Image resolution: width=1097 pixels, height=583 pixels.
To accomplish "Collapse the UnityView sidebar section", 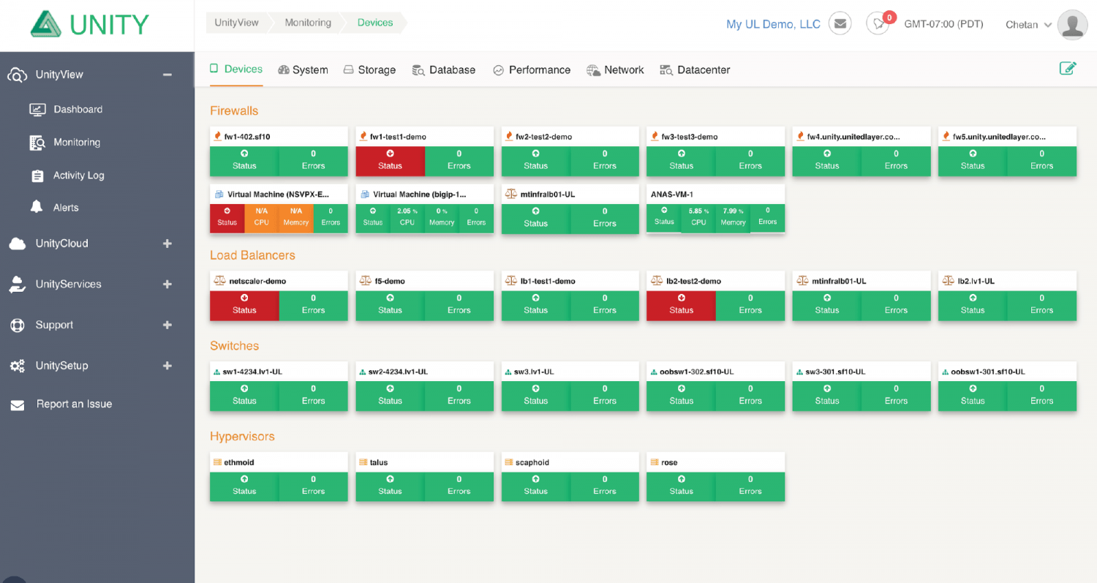I will 167,75.
